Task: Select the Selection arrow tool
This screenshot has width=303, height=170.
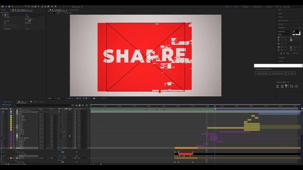Action: [6, 7]
